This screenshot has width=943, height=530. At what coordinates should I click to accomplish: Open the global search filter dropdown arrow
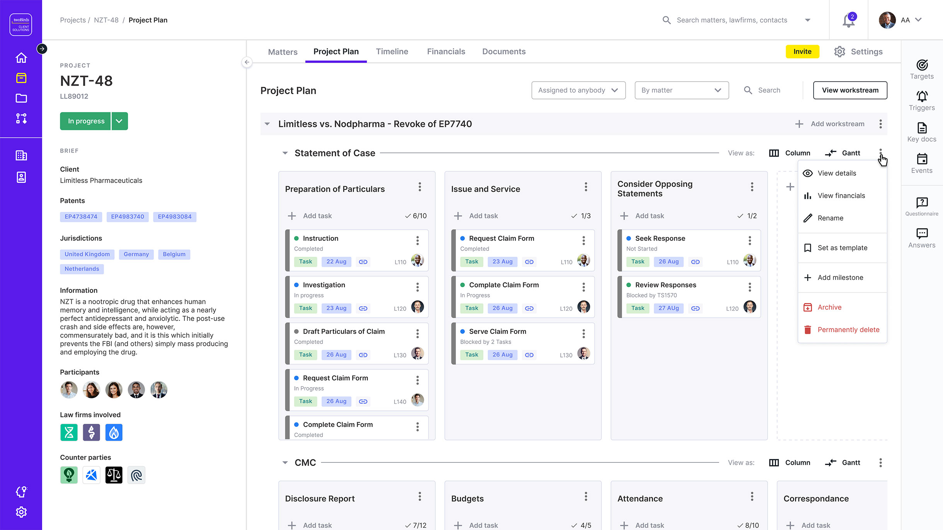808,20
